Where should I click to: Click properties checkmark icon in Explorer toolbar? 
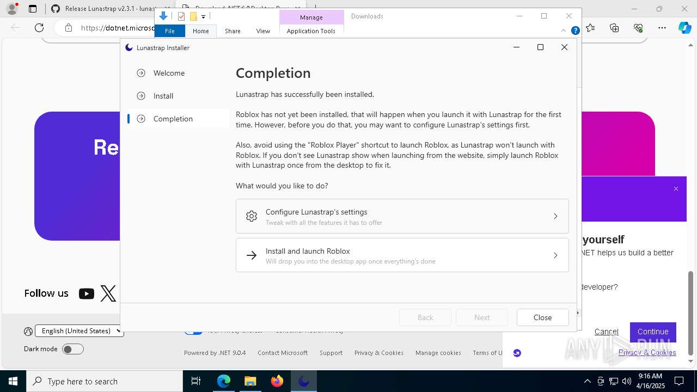tap(181, 16)
